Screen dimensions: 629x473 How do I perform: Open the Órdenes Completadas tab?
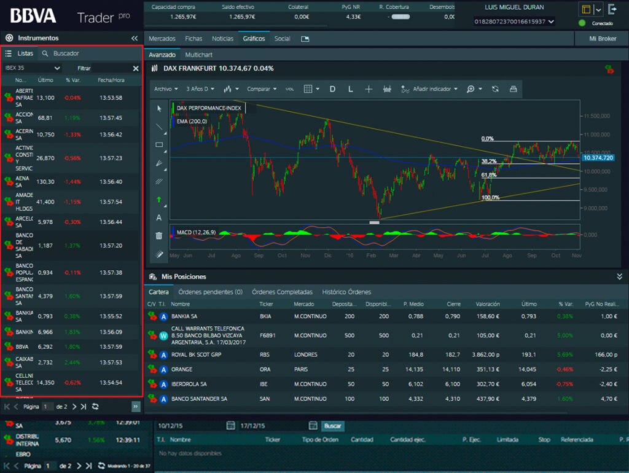(x=281, y=292)
